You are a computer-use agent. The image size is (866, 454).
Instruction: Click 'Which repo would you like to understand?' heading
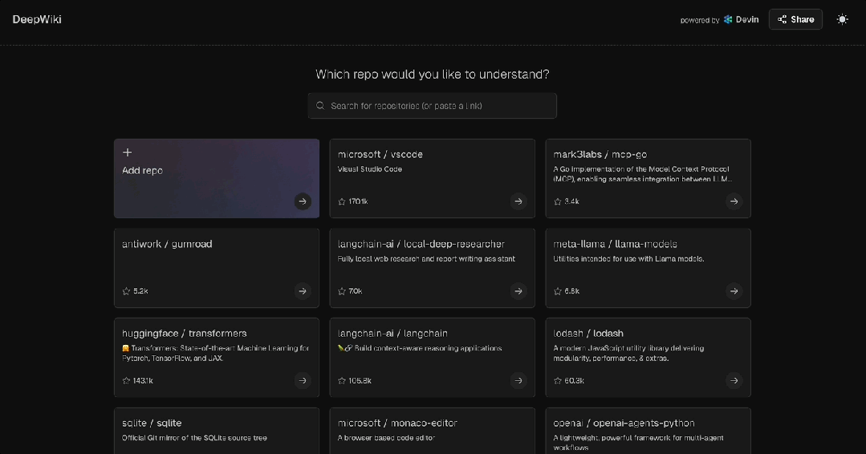tap(432, 75)
